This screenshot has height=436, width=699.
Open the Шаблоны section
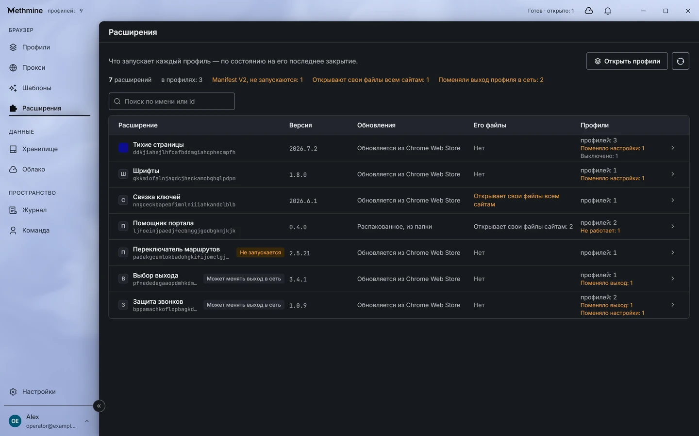(x=49, y=88)
